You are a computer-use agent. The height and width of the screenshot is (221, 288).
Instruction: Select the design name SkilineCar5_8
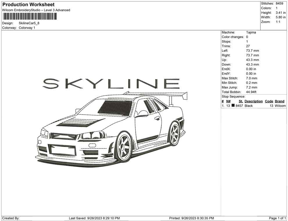click(x=29, y=23)
